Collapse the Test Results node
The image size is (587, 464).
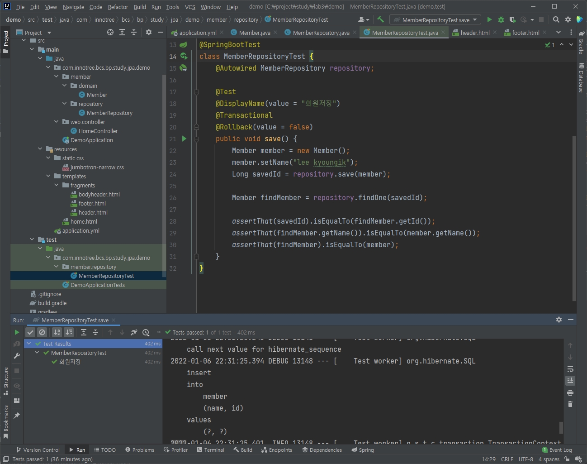pyautogui.click(x=29, y=344)
